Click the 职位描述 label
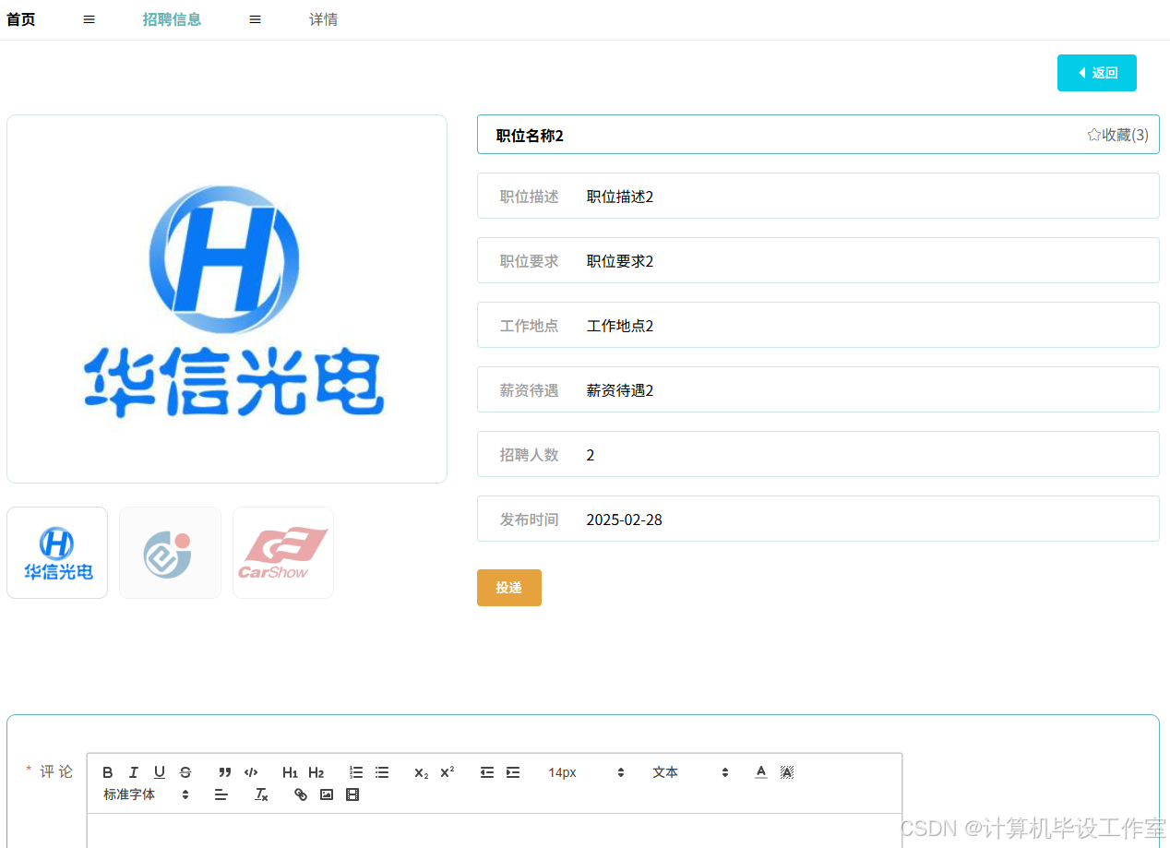 [530, 197]
